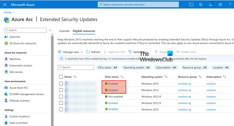
Task: Click the Open query icon
Action: (130, 52)
